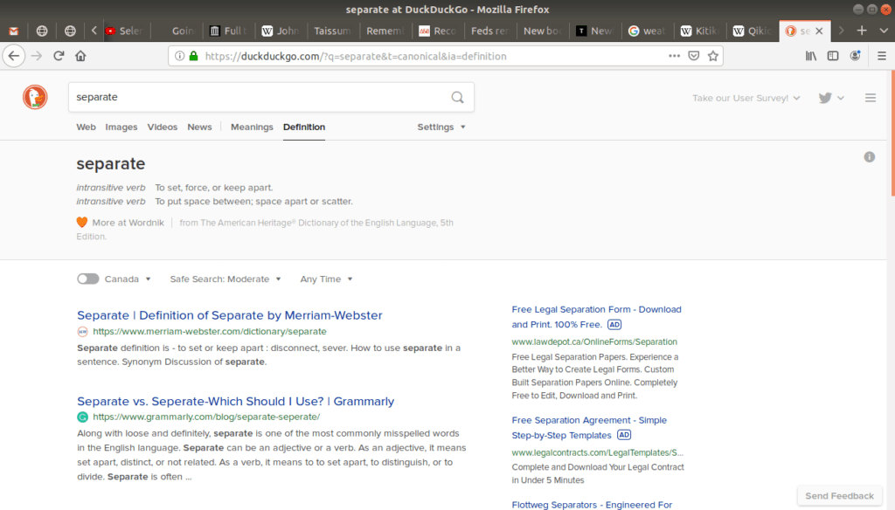Reload the current page
Viewport: 895px width, 510px height.
59,56
